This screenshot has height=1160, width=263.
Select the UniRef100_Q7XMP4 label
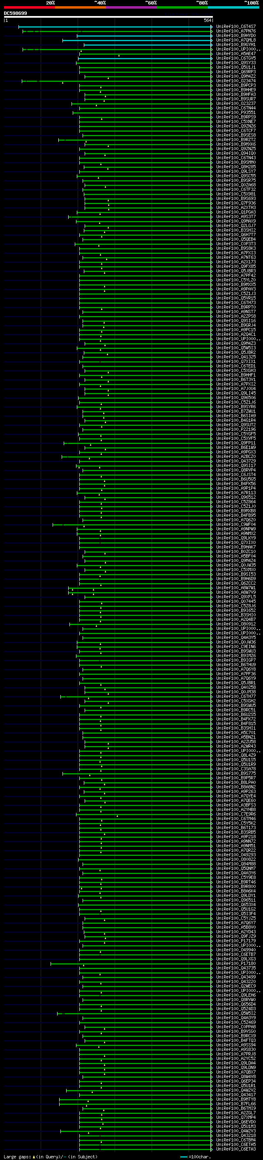pyautogui.click(x=236, y=1117)
